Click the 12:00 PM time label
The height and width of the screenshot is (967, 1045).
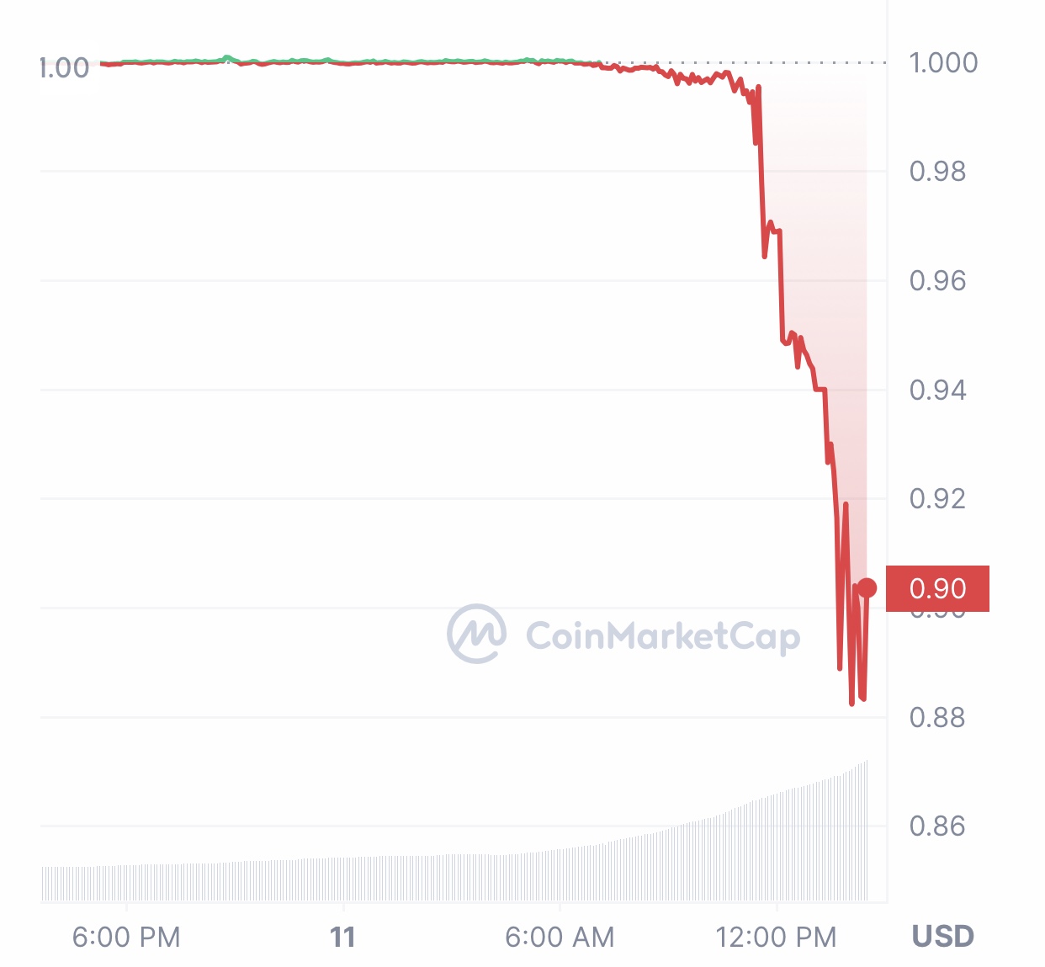[776, 937]
